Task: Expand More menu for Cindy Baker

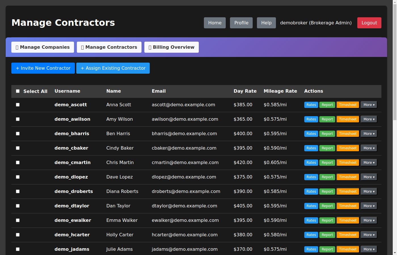Action: 369,148
